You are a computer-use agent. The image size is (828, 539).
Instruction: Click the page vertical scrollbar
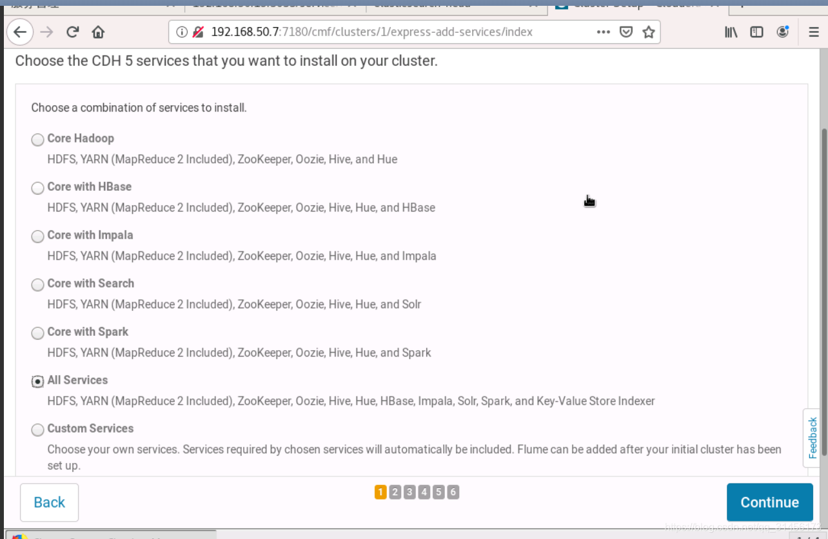tap(823, 293)
